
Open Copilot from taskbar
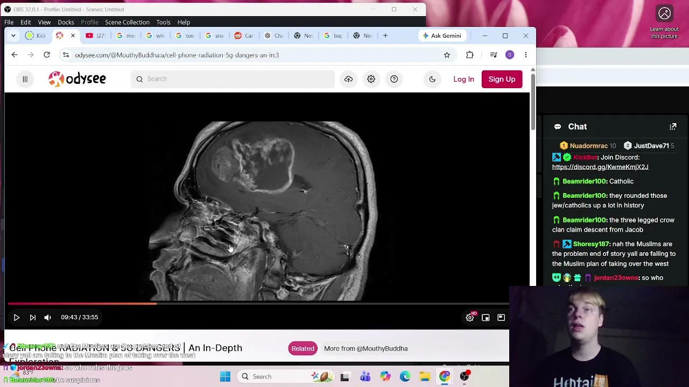tap(385, 377)
